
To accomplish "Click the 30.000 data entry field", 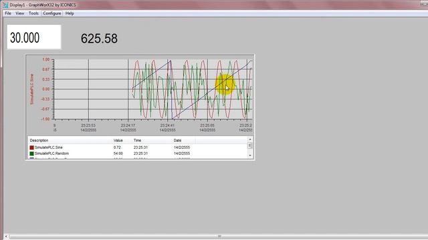I will (x=34, y=37).
